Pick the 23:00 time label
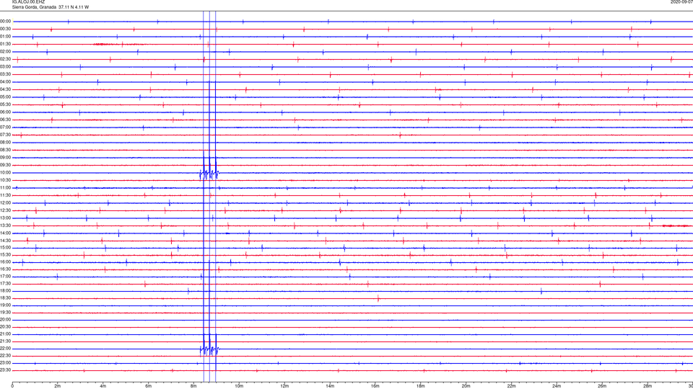The image size is (693, 389). (6, 363)
